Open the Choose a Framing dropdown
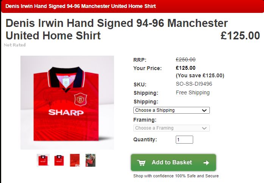Screen dimensions: 264x183 click(172, 128)
